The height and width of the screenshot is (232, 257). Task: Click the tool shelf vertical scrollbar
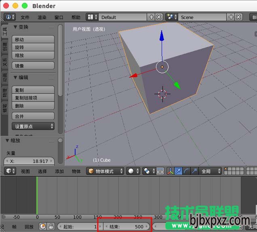pos(60,60)
